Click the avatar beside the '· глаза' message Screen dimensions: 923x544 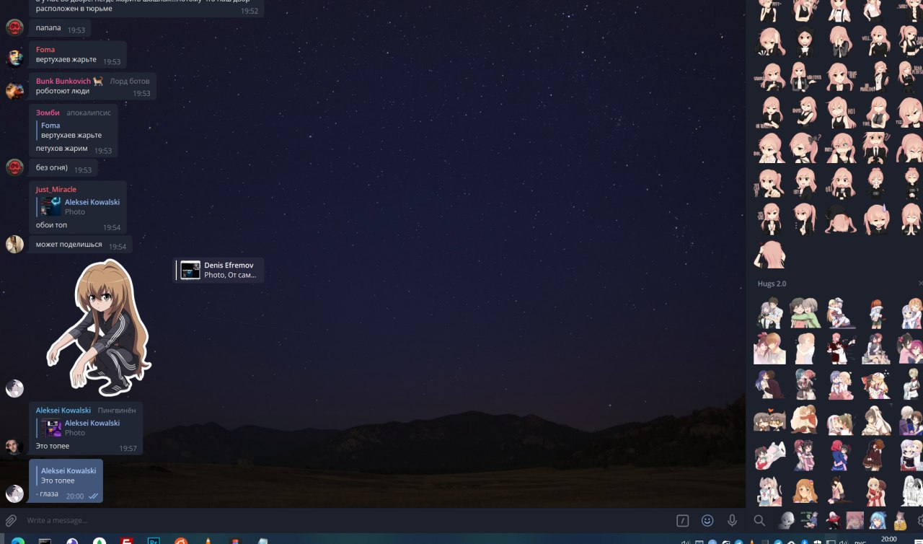(14, 493)
